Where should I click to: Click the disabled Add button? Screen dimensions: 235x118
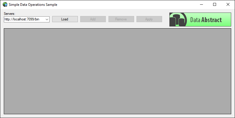93,19
